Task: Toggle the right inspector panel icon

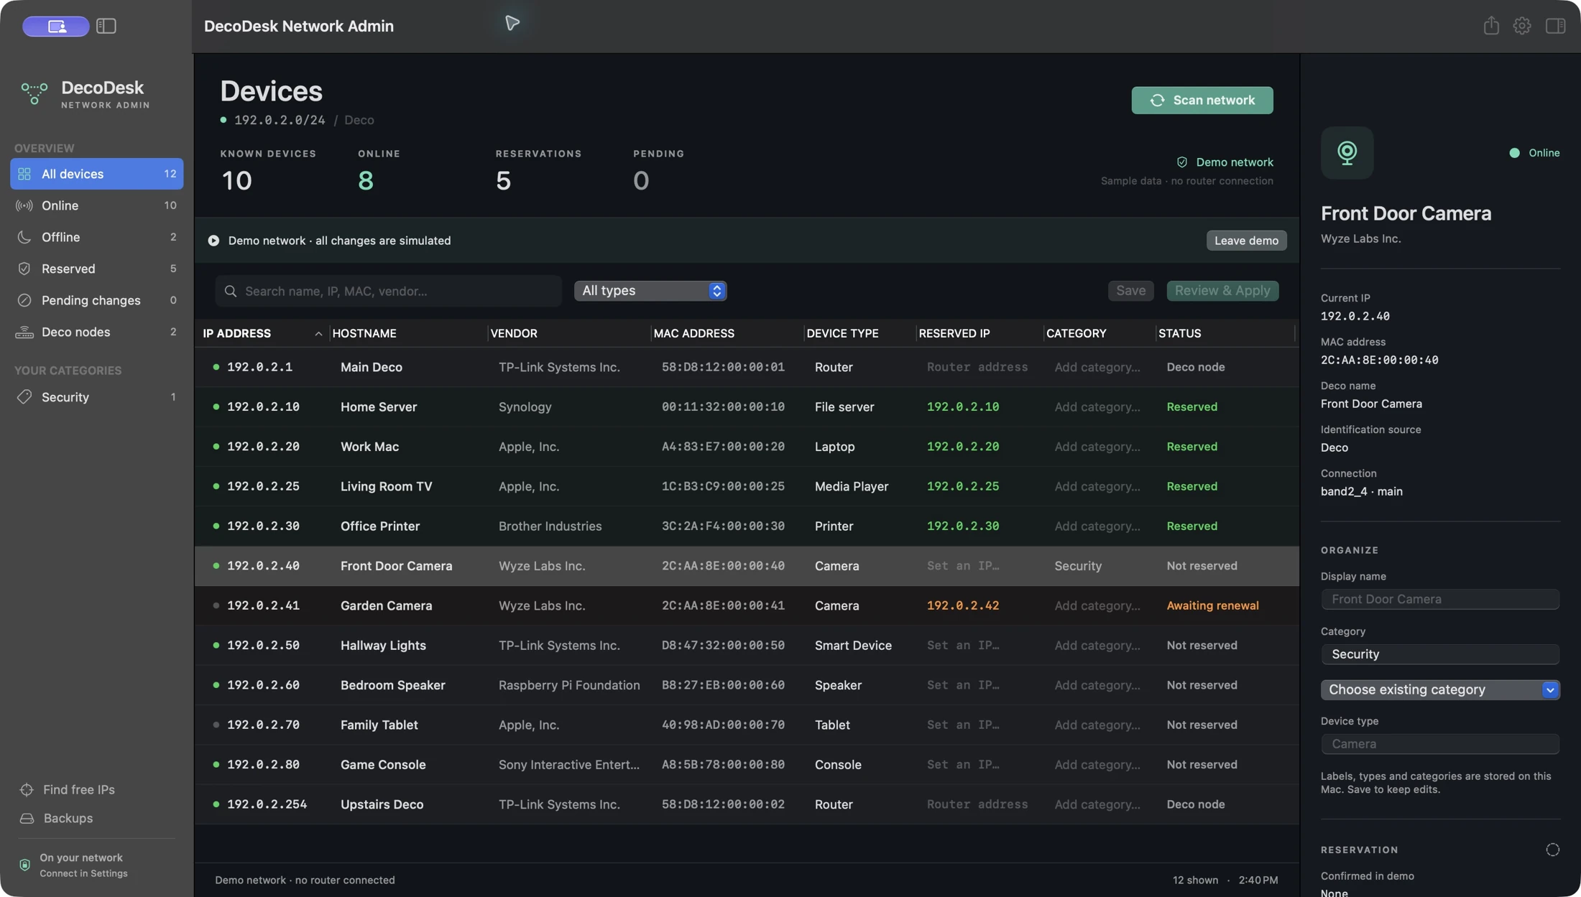Action: tap(1555, 26)
